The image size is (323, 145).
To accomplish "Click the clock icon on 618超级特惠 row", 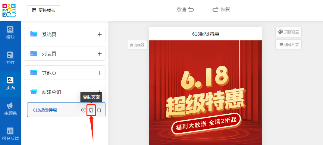I will point(83,110).
